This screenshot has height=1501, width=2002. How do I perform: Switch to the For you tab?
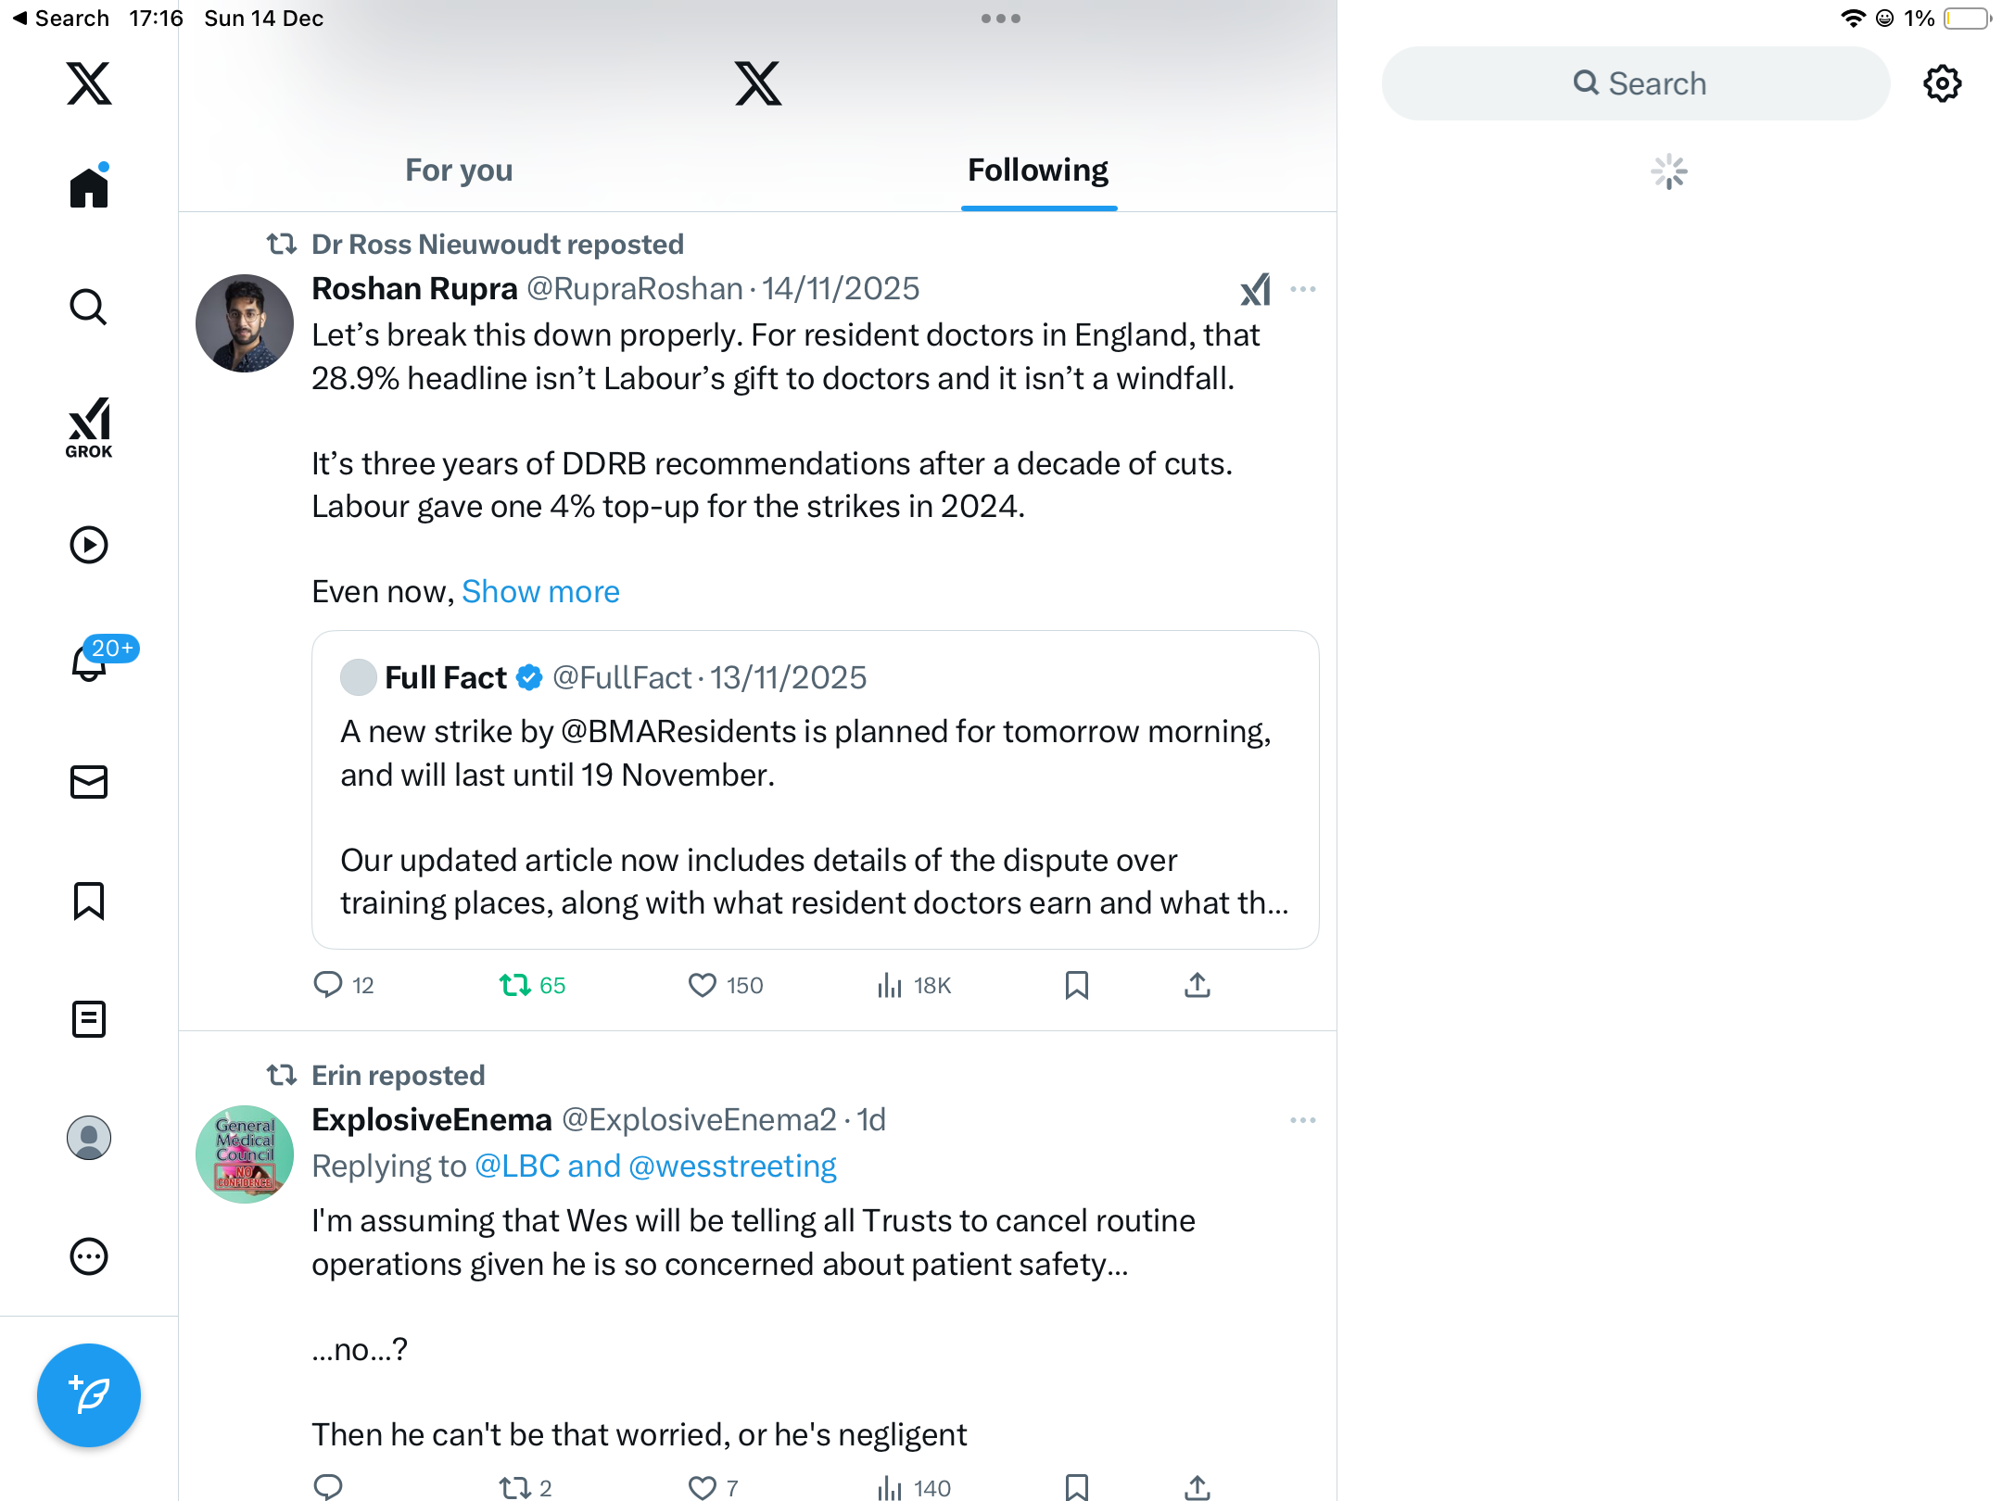[459, 170]
